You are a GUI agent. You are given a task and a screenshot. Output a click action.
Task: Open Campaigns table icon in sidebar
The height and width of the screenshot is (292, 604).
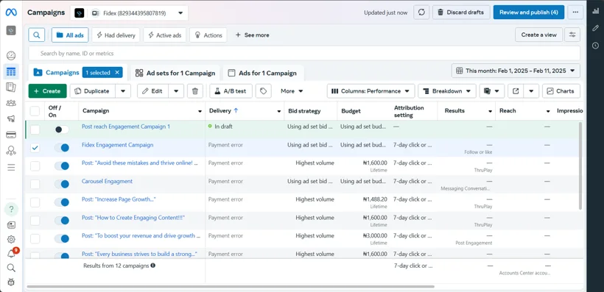click(11, 71)
